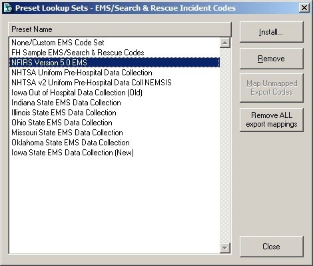Click the dialog title bar app icon
This screenshot has width=313, height=266.
click(x=8, y=8)
